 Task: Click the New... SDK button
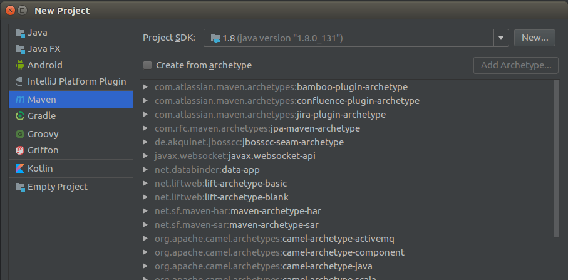click(x=535, y=38)
